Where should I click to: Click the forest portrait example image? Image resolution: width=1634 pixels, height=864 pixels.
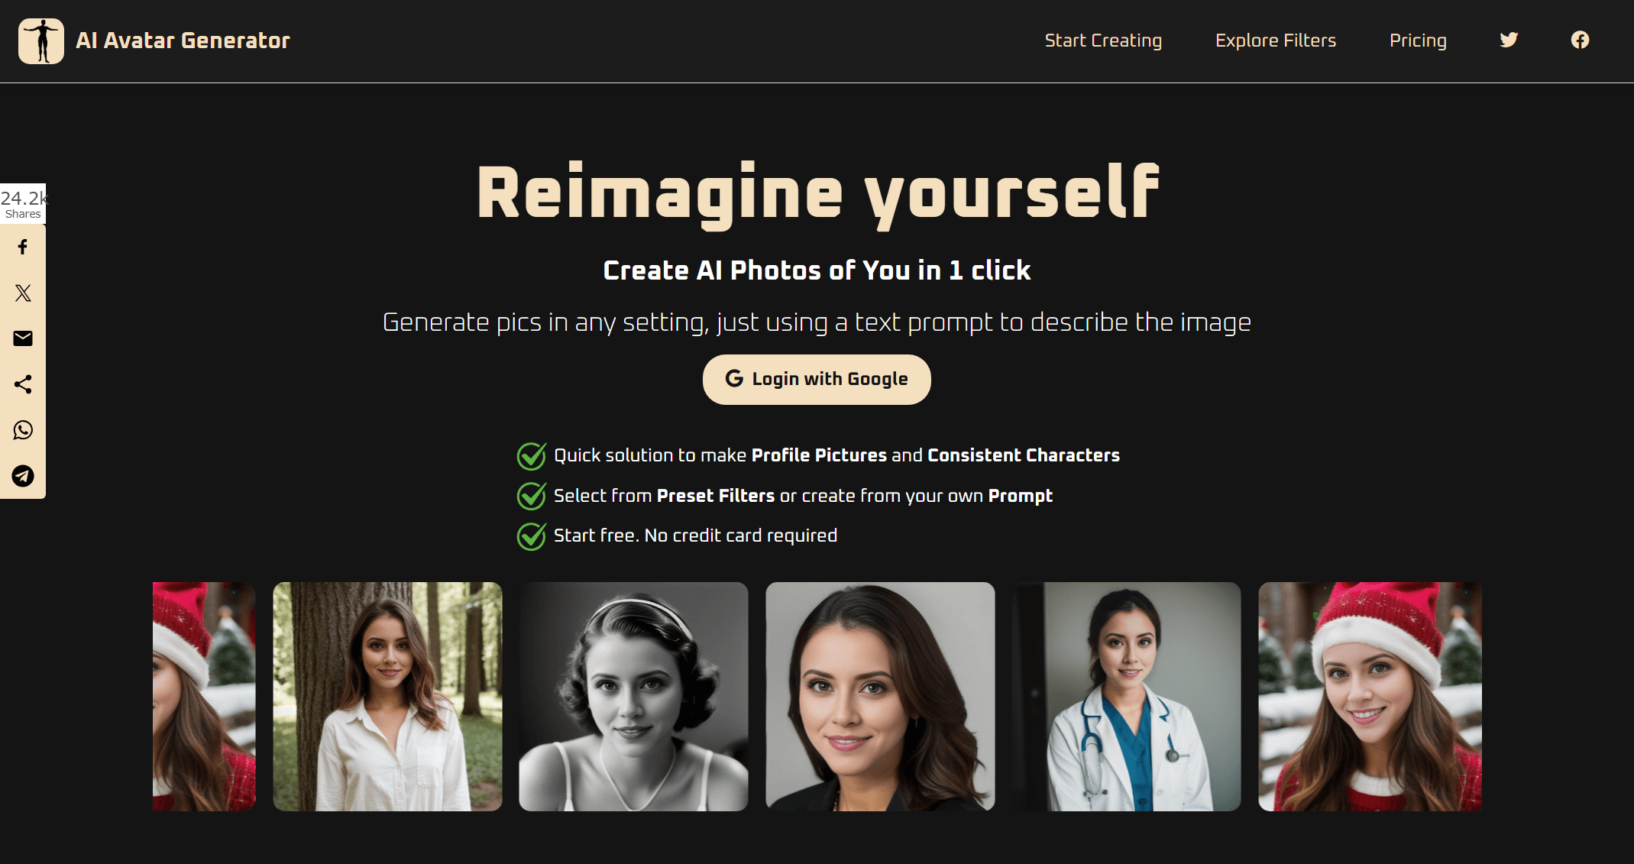[x=387, y=696]
